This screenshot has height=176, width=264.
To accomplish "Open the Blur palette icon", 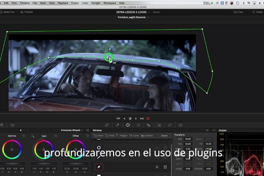I will pos(148,125).
